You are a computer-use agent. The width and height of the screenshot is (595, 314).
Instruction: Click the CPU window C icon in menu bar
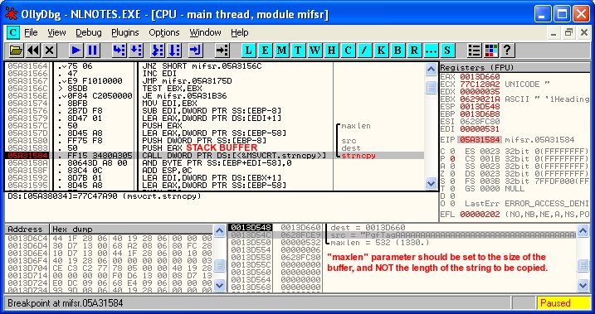(12, 33)
